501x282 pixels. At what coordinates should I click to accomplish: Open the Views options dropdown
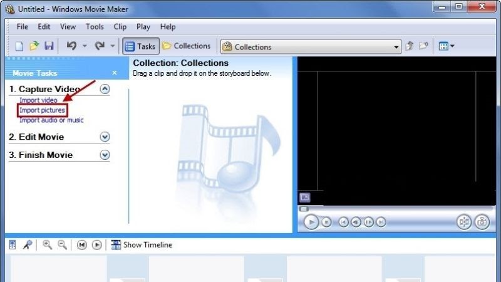pyautogui.click(x=447, y=46)
